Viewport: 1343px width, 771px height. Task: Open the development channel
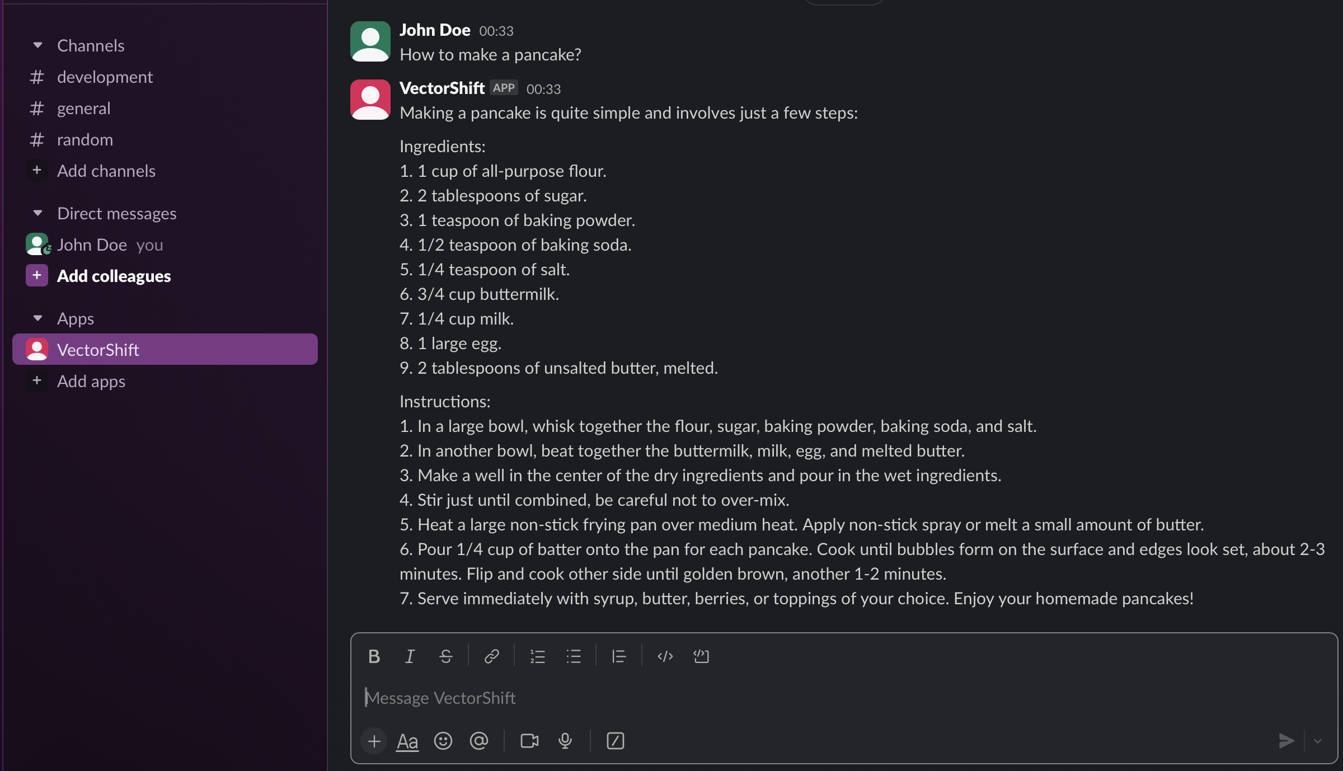pos(105,77)
